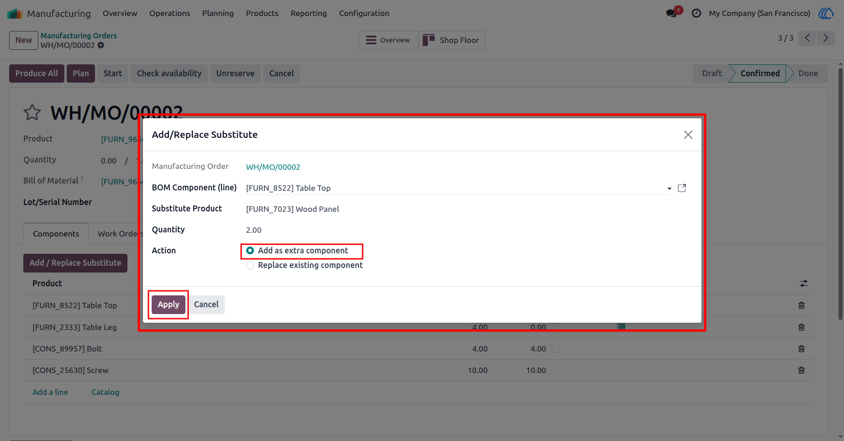Close the Add/Replace Substitute dialog
Screen dimensions: 844x441
688,135
